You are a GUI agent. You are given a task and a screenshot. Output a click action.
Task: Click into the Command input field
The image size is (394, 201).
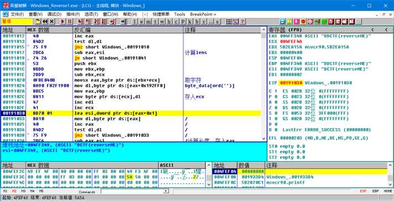tap(132, 192)
